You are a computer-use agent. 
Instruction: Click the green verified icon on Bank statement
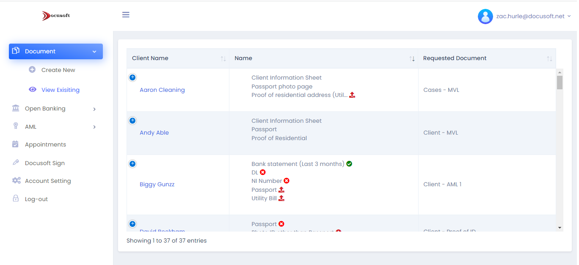point(349,163)
